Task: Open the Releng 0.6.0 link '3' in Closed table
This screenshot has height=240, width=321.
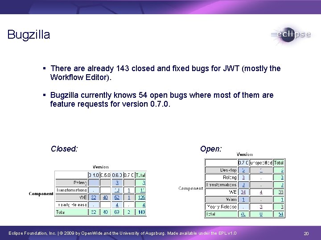Action: (x=117, y=183)
